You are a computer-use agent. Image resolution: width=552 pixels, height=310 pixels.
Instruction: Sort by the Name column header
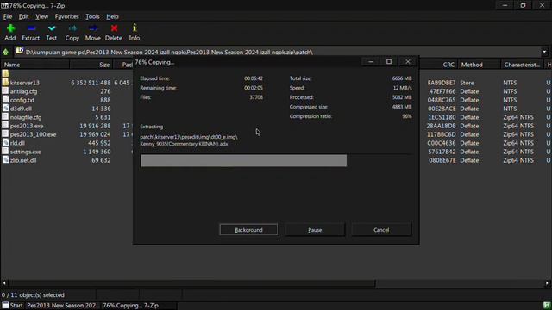click(x=35, y=65)
